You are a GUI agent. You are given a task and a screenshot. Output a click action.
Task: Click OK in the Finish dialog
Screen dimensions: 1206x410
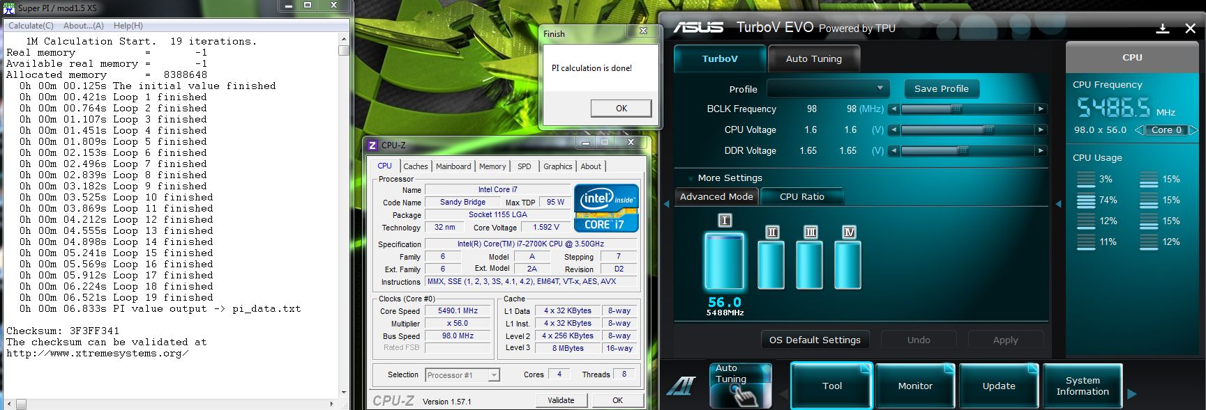tap(621, 109)
